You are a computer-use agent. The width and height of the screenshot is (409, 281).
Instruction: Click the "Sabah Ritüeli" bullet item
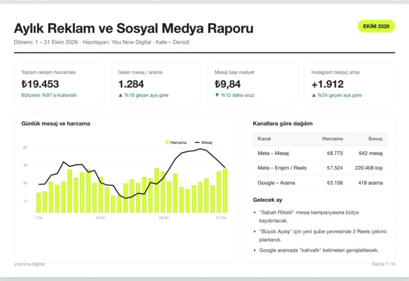tap(309, 217)
